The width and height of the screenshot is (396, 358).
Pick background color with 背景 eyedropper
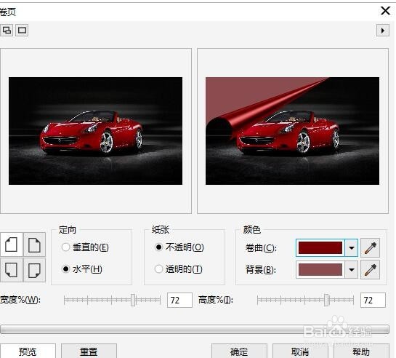pos(371,270)
